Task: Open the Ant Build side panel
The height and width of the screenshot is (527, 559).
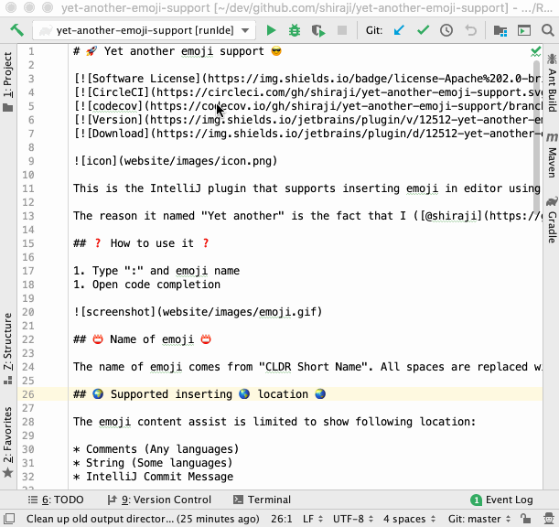Action: [552, 82]
